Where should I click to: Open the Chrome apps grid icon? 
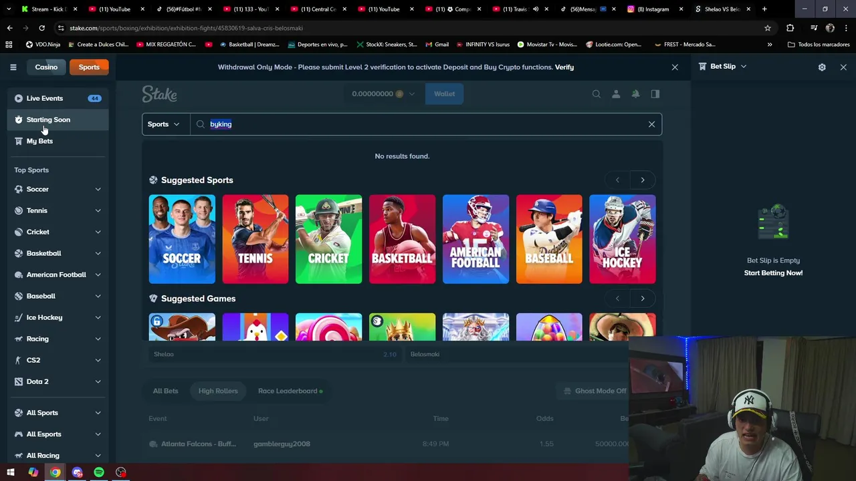pos(9,45)
